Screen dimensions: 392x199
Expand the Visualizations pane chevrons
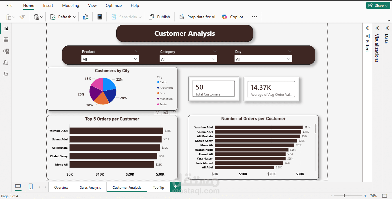(377, 28)
